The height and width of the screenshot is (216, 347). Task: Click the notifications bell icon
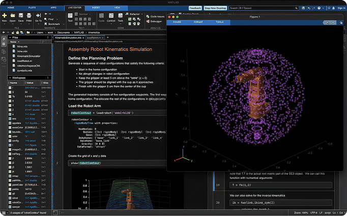333,8
